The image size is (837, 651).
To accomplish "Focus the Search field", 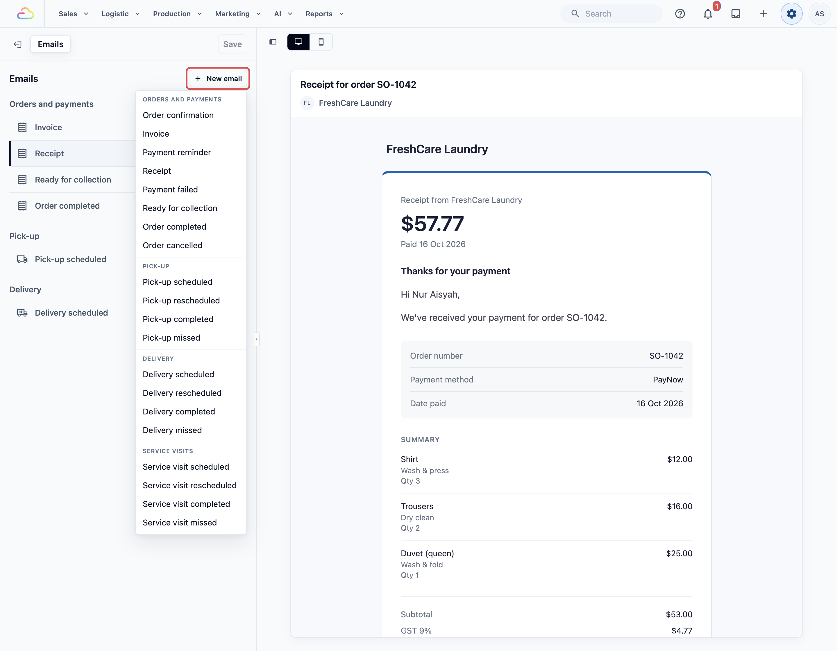I will [x=611, y=14].
